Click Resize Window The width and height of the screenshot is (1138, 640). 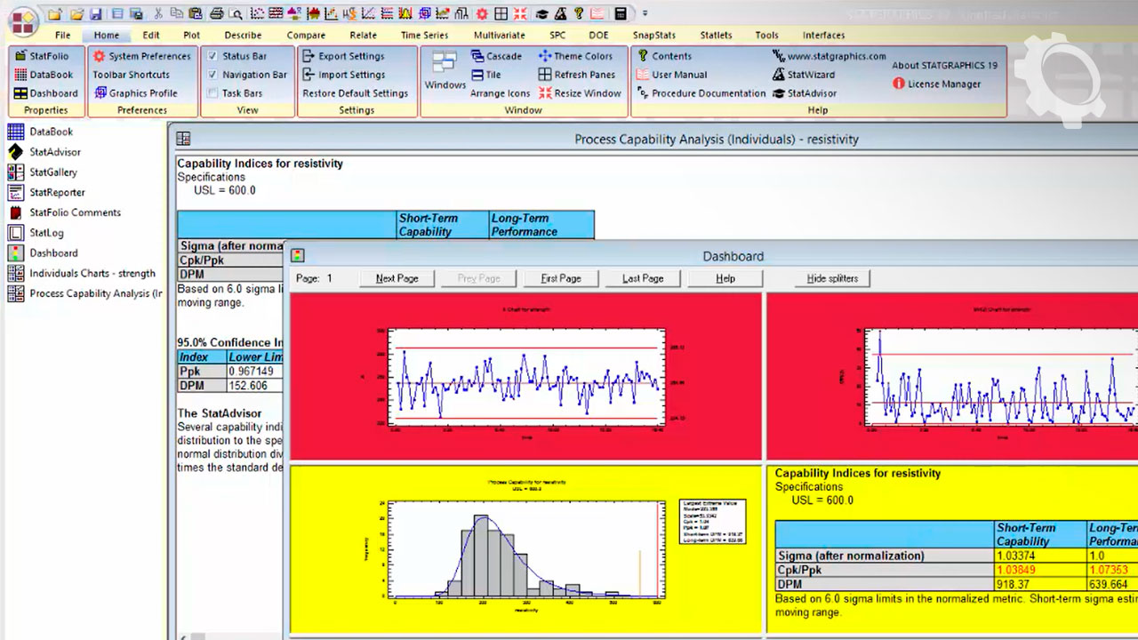point(580,93)
